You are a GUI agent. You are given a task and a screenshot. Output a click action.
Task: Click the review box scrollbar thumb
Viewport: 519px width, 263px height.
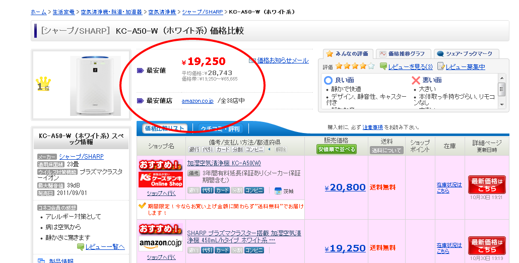pyautogui.click(x=502, y=89)
